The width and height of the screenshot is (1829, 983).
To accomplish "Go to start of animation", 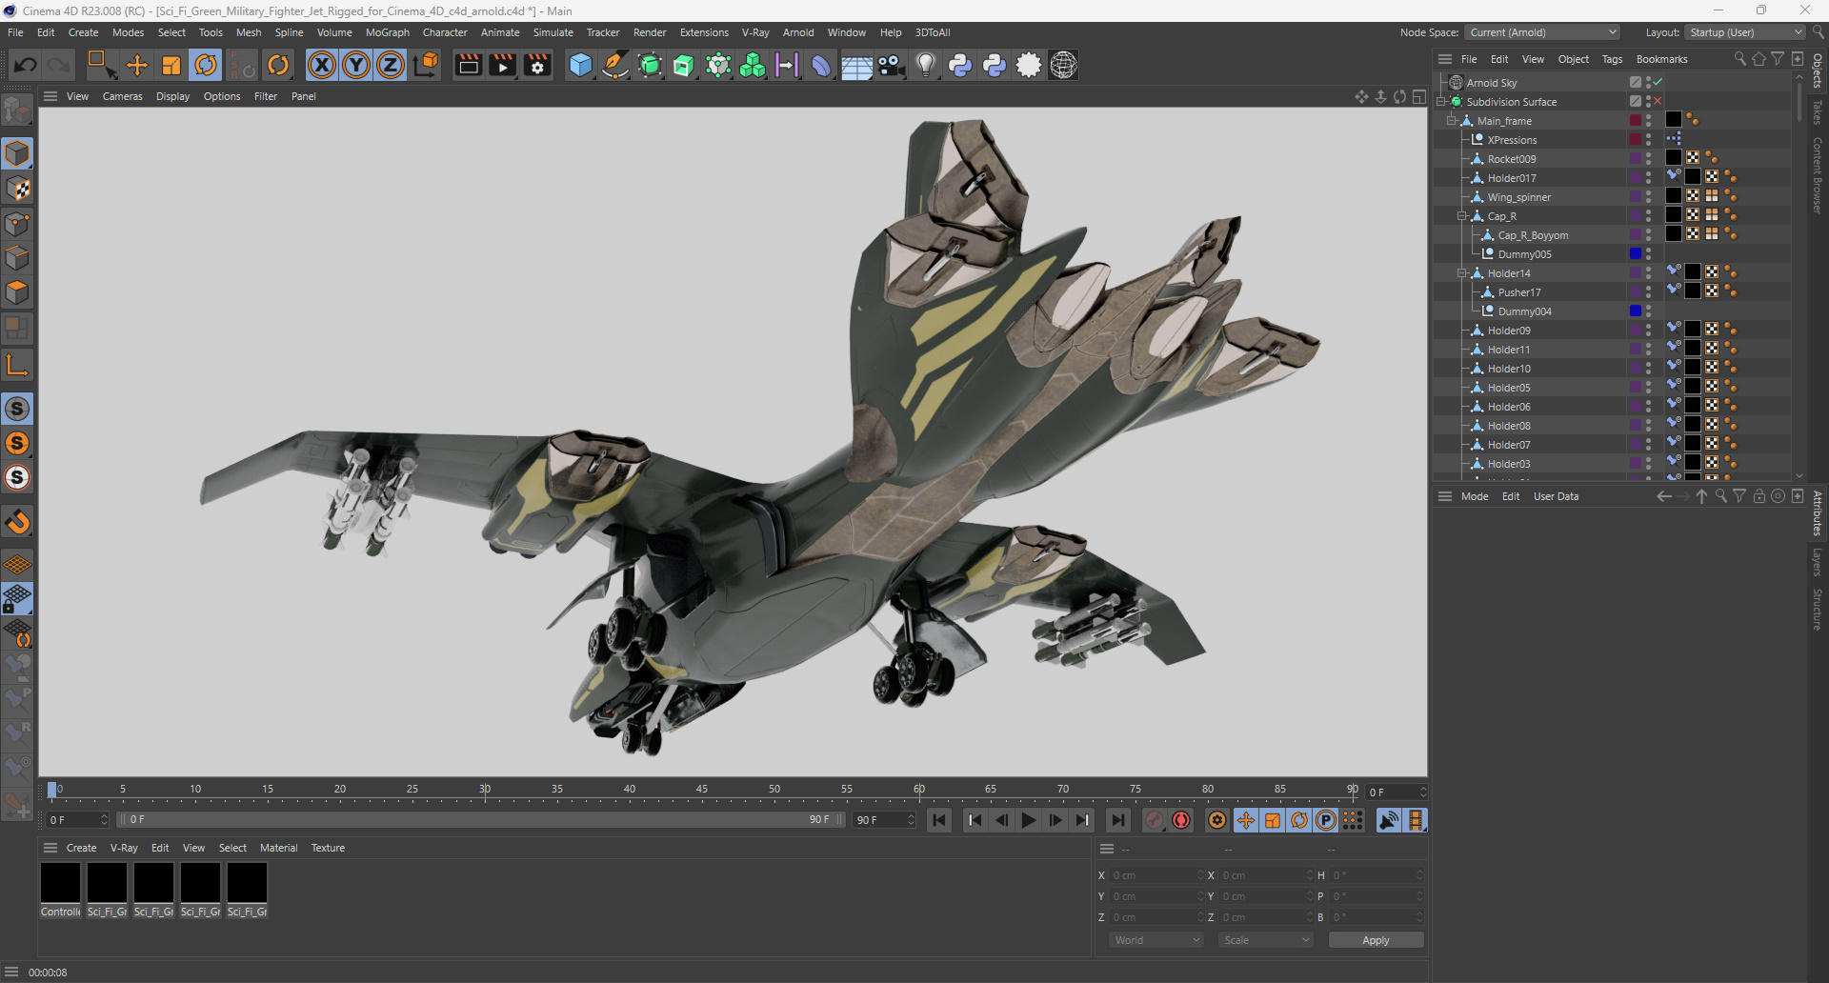I will click(x=939, y=820).
